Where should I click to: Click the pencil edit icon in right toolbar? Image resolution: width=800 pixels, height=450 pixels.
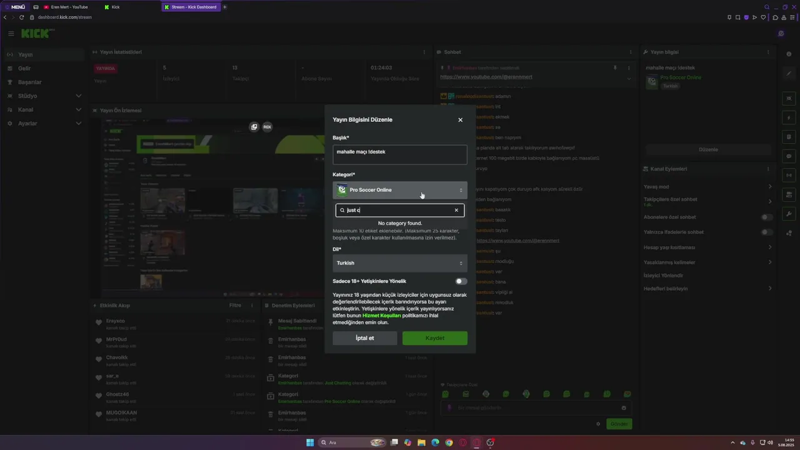point(789,74)
